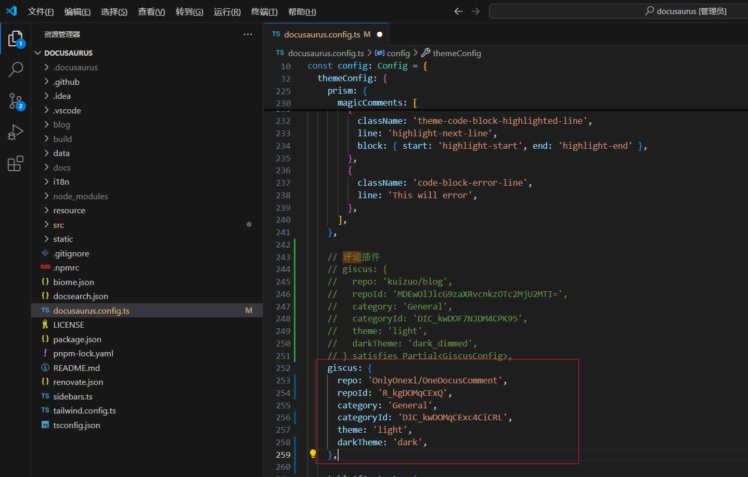Click the sticky scroll line themeConfig
748x477 pixels.
(352, 78)
